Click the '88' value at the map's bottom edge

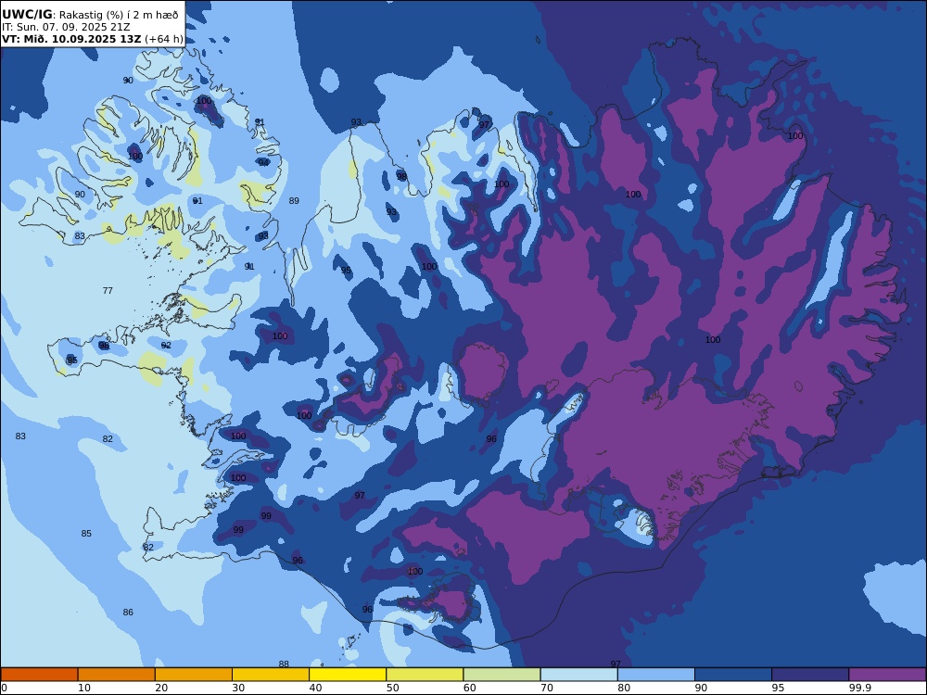tap(284, 664)
